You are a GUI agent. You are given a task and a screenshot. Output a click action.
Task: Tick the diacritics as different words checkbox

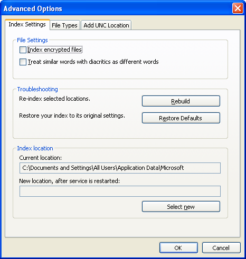(x=23, y=62)
